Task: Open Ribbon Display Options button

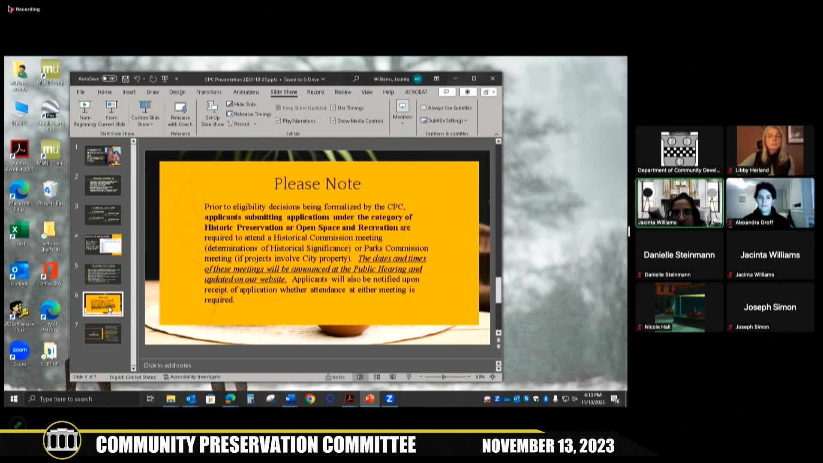Action: pyautogui.click(x=436, y=79)
